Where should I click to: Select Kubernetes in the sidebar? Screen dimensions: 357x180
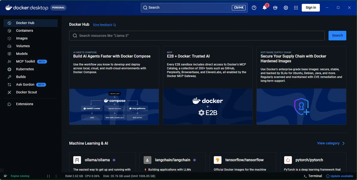pos(30,69)
